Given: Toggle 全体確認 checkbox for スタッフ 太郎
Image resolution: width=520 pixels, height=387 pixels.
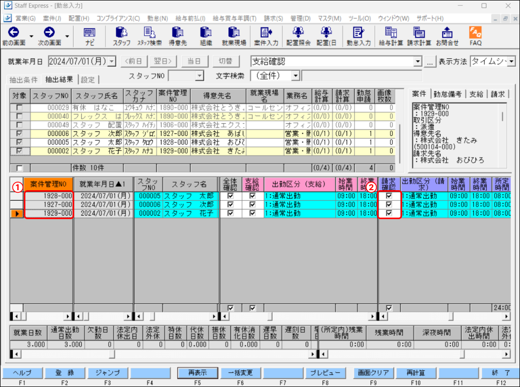Looking at the screenshot, I should pyautogui.click(x=231, y=196).
